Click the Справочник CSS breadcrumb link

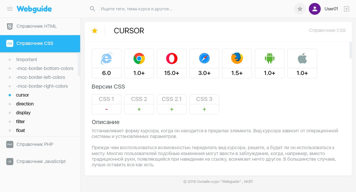(x=327, y=30)
